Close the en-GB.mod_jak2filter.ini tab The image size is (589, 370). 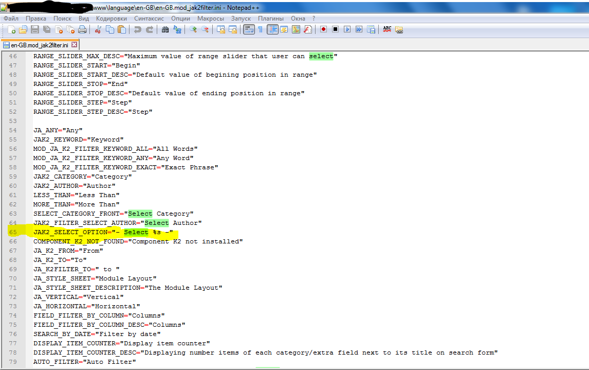tap(75, 45)
